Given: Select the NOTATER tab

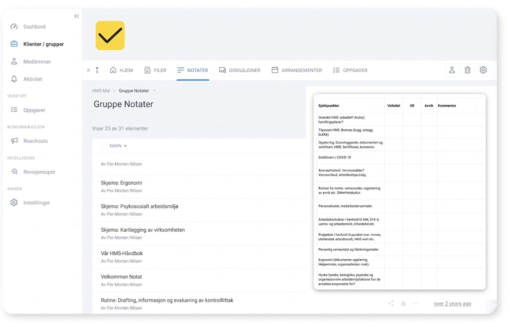Looking at the screenshot, I should [x=193, y=70].
